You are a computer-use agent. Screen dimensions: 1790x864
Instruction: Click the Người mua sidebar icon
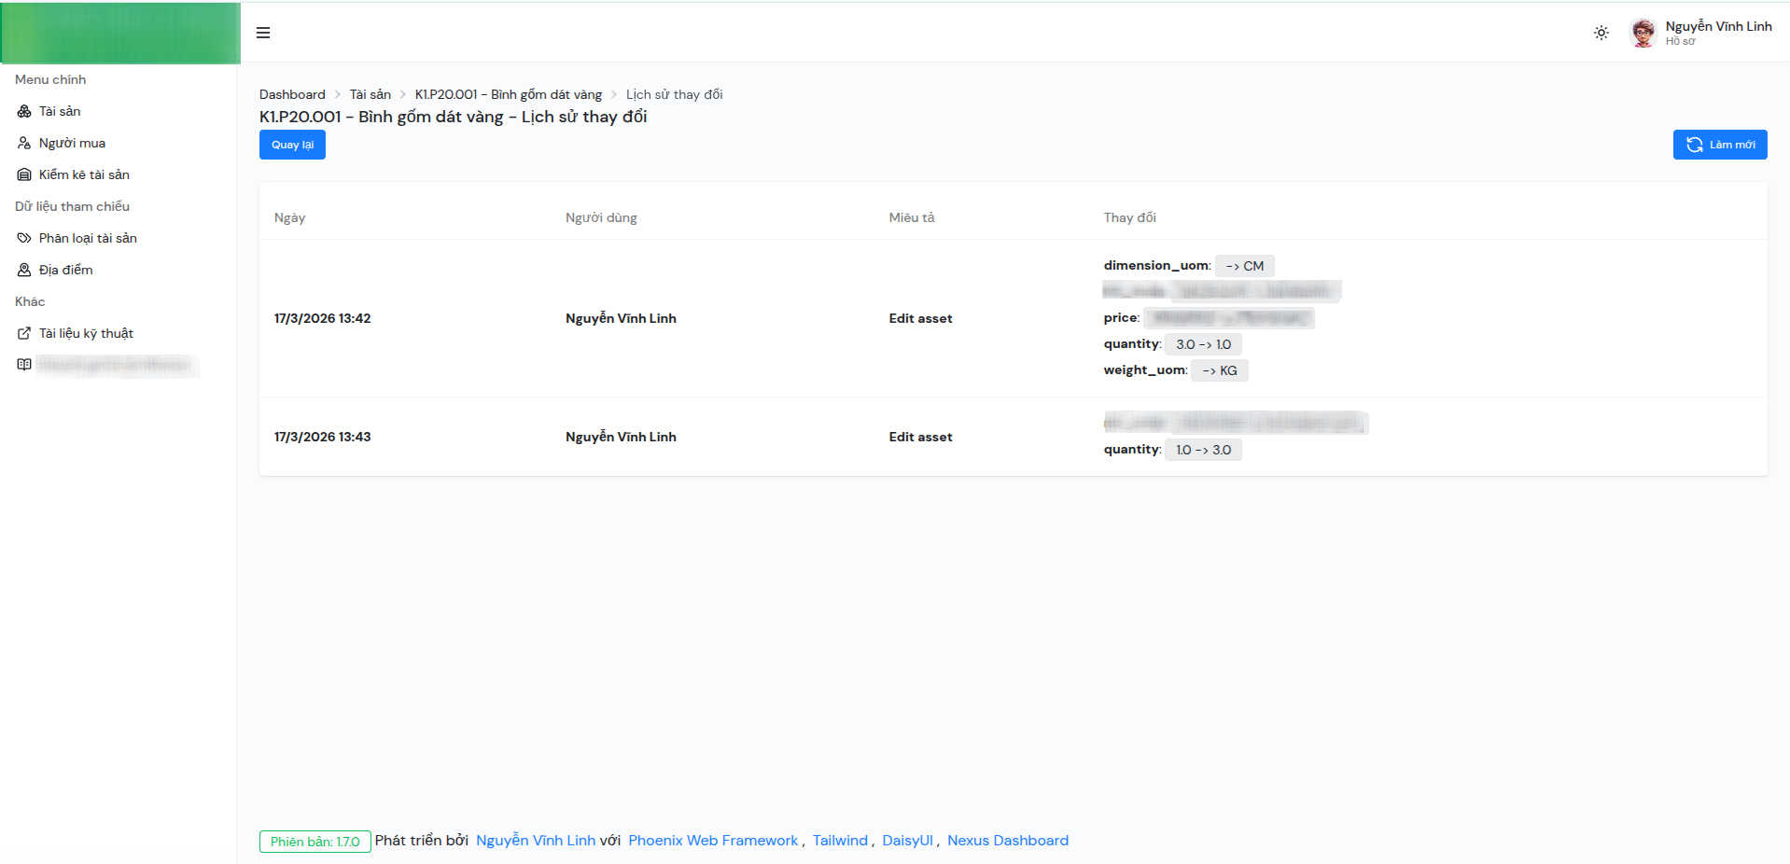coord(24,143)
